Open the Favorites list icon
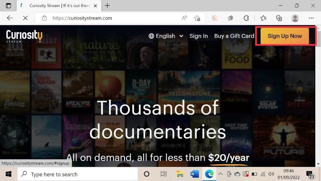 [x=263, y=18]
